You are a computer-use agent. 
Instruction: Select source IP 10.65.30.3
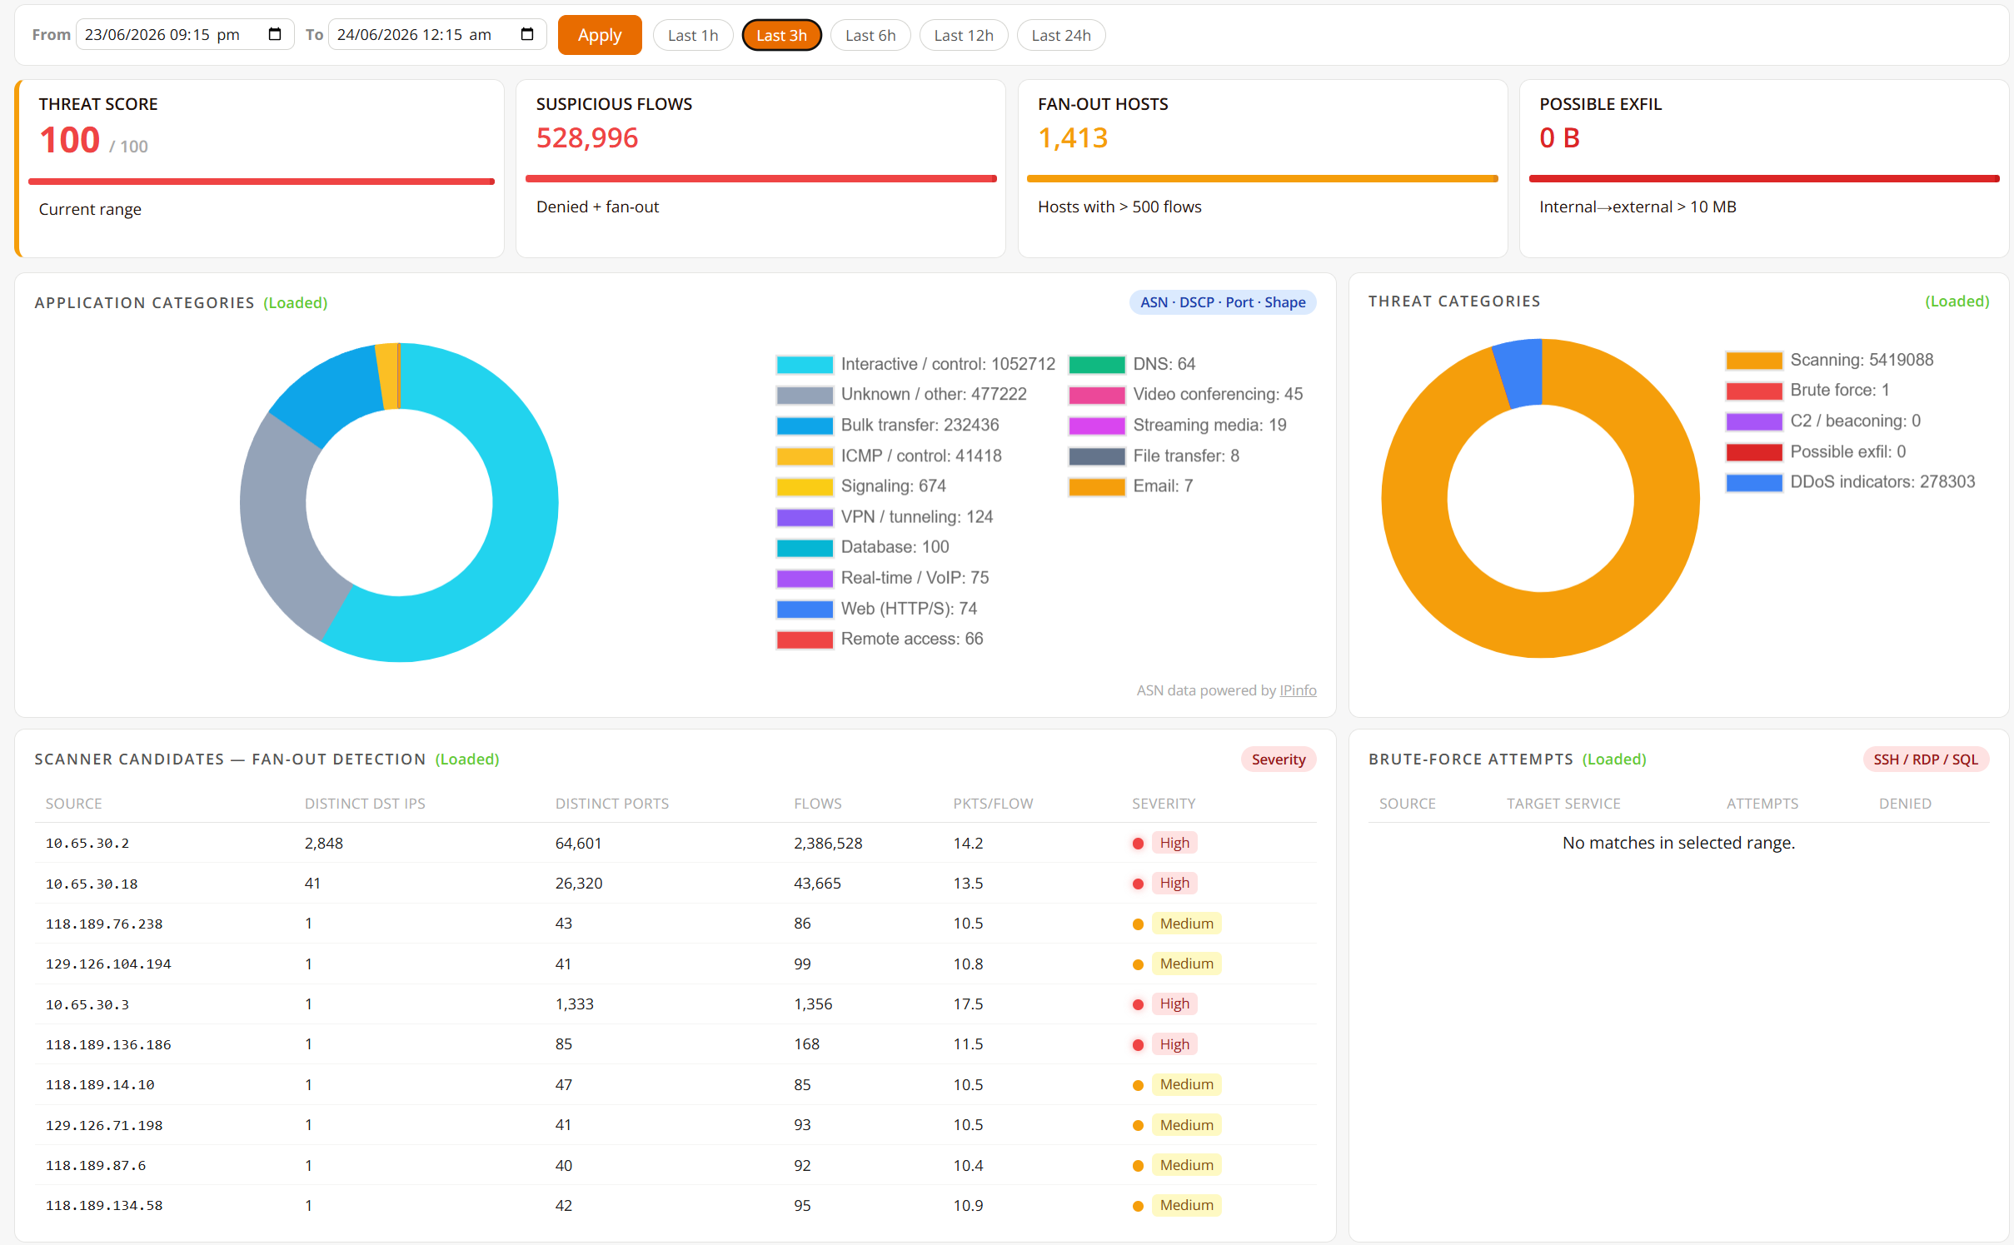tap(87, 1005)
